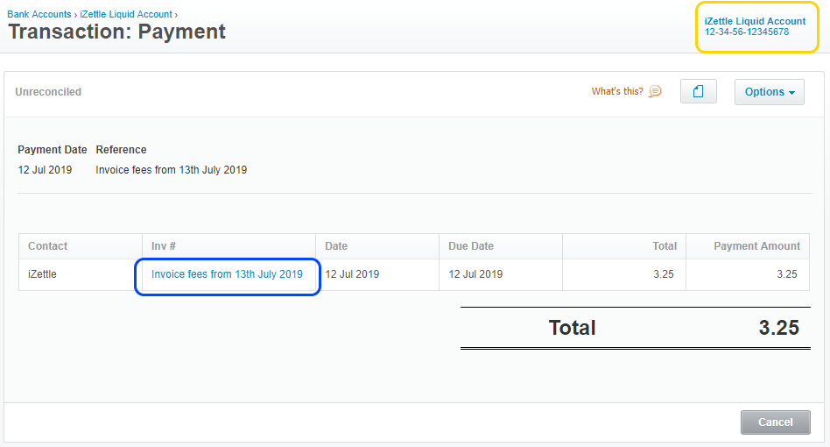This screenshot has height=447, width=830.
Task: Click the Payment Amount column header
Action: click(x=756, y=246)
